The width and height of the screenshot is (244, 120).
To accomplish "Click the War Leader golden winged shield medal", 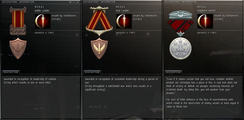I will [x=99, y=48].
